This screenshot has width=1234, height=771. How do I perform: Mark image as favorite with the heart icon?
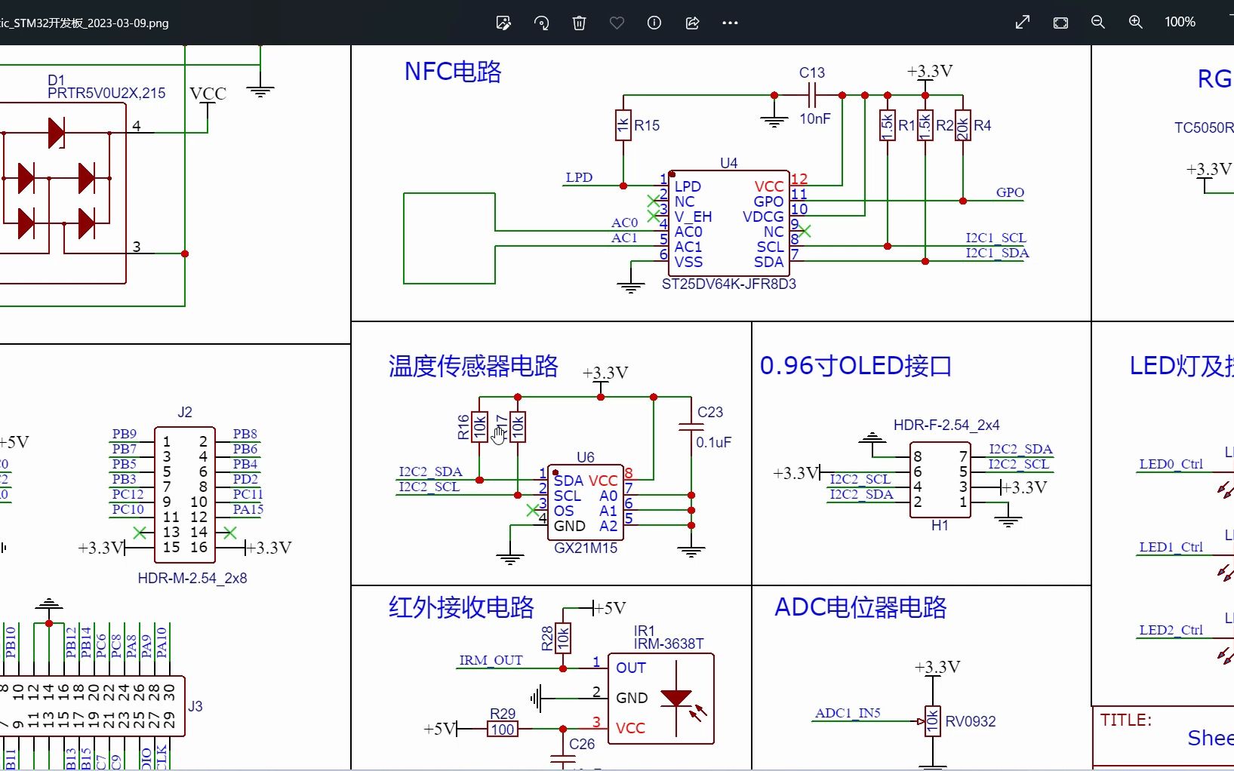(x=617, y=23)
